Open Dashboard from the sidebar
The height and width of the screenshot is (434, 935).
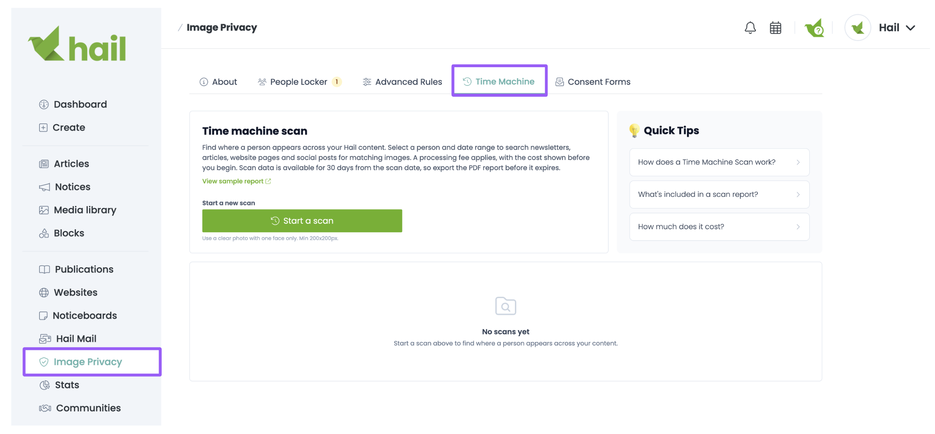pyautogui.click(x=73, y=104)
